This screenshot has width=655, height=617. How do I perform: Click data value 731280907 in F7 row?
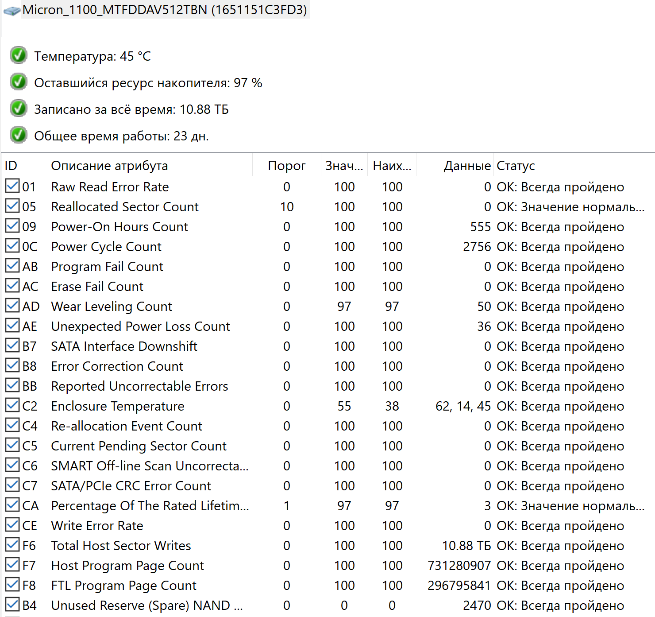click(459, 566)
